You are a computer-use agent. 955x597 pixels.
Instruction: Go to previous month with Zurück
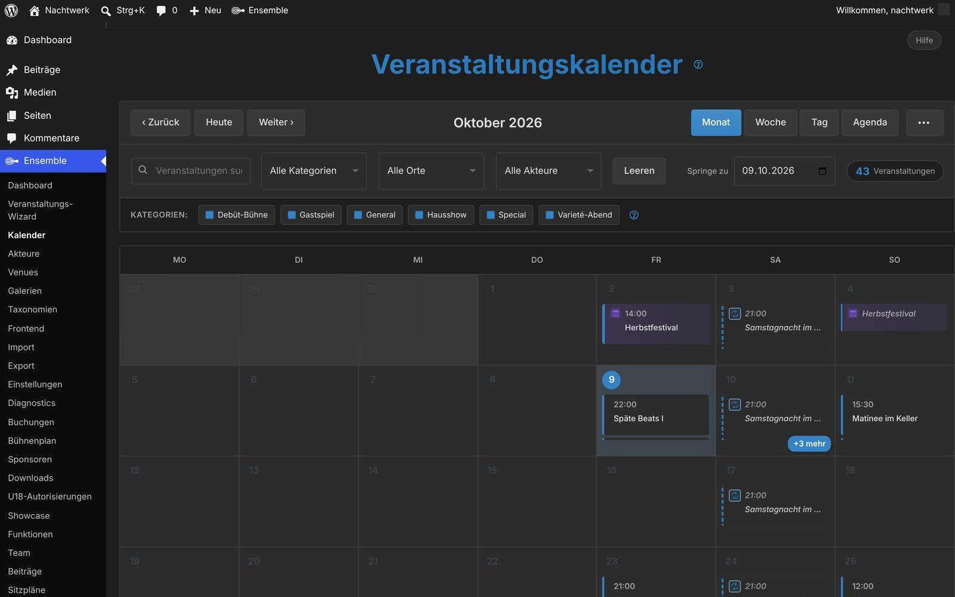[161, 122]
